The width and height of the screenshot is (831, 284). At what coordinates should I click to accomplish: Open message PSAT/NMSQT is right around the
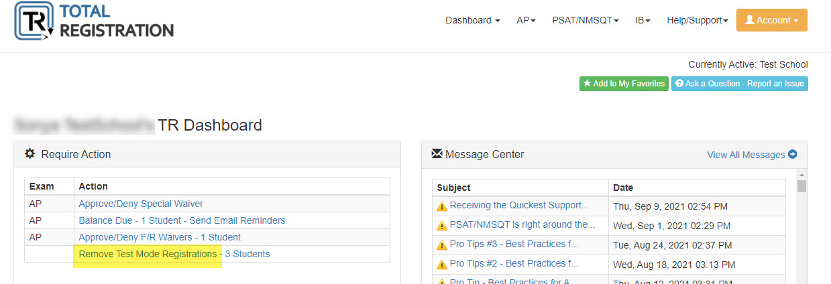(x=522, y=224)
